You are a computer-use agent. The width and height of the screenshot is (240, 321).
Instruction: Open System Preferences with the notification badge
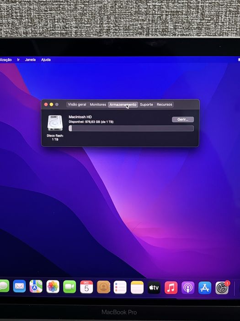coord(222,288)
